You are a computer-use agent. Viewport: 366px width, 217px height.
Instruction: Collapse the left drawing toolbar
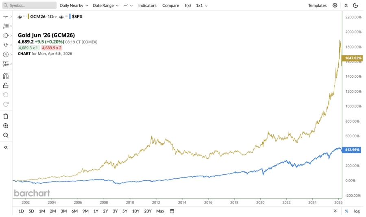[x=6, y=147]
